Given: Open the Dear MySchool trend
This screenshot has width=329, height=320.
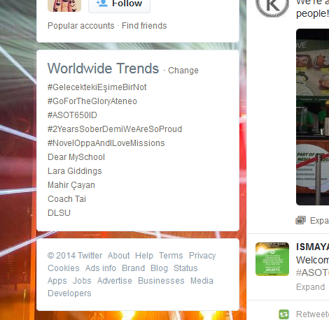Looking at the screenshot, I should [76, 157].
